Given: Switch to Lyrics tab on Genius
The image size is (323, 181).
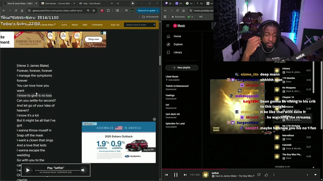Looking at the screenshot, I should 64,25.
